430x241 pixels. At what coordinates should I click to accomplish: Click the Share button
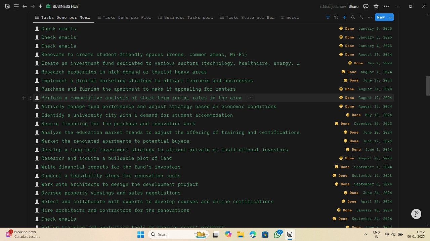click(x=353, y=6)
